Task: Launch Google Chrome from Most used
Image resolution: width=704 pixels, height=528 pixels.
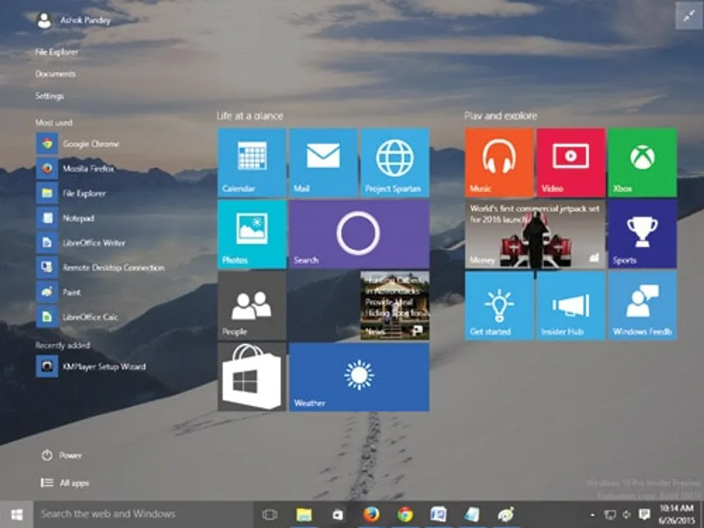Action: (x=89, y=144)
